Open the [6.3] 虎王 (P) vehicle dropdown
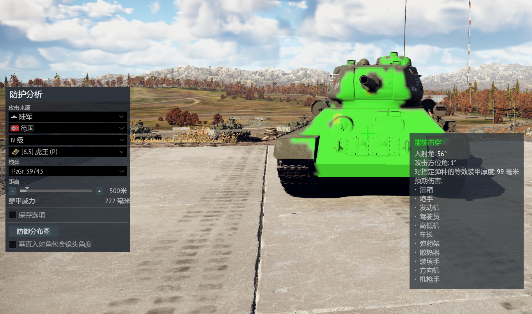 coord(67,152)
